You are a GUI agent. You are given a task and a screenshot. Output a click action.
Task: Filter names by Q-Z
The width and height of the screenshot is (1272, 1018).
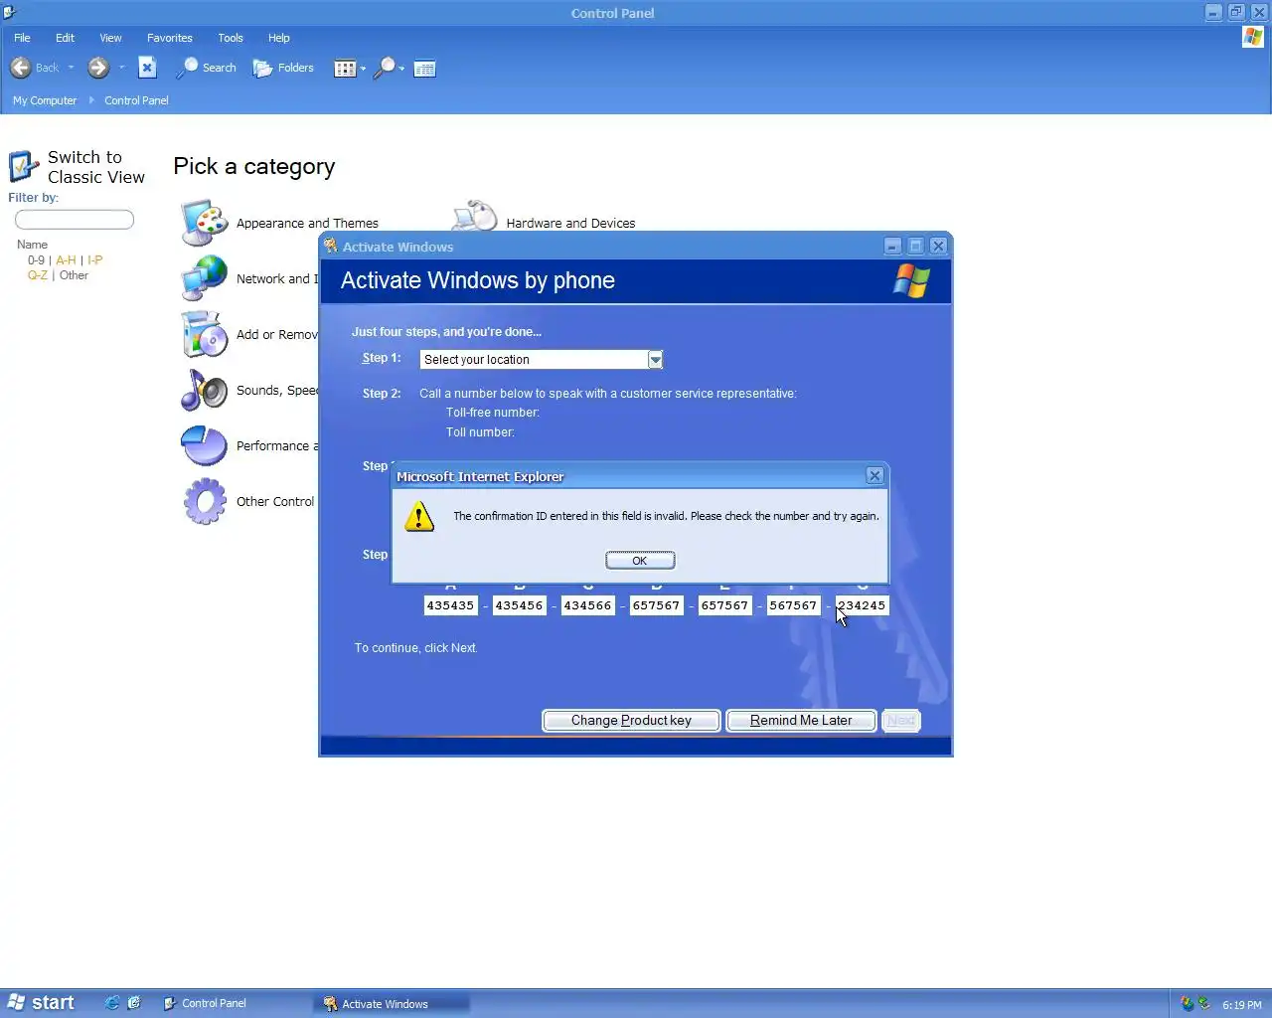coord(38,275)
